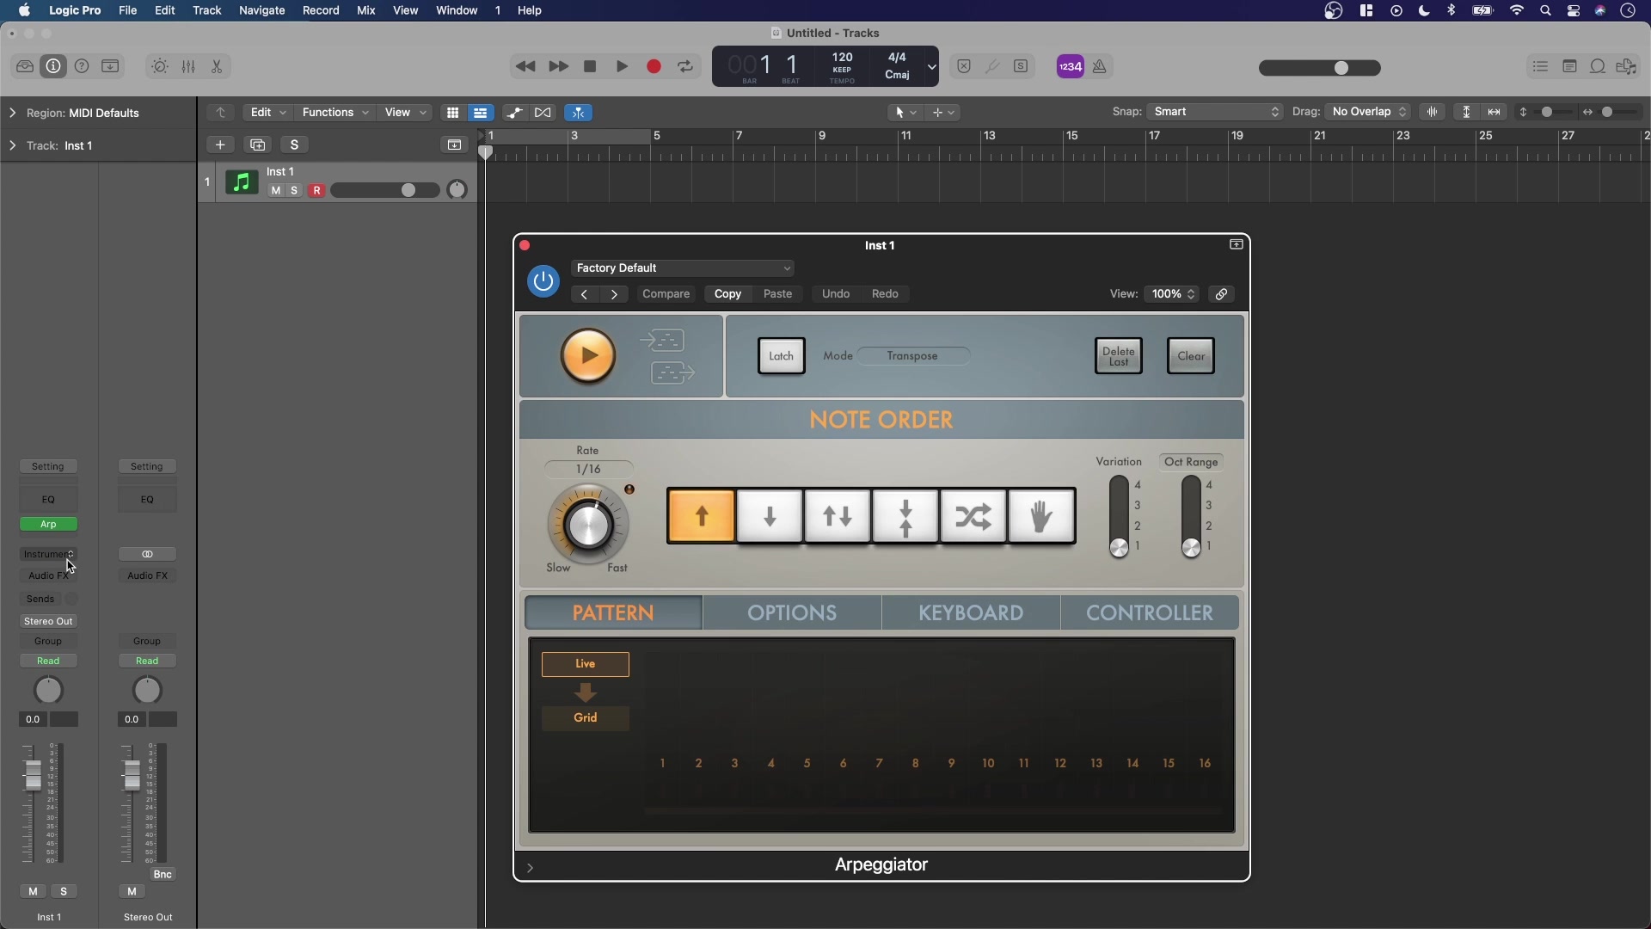Image resolution: width=1651 pixels, height=929 pixels.
Task: Enable the Latch button
Action: coord(781,356)
